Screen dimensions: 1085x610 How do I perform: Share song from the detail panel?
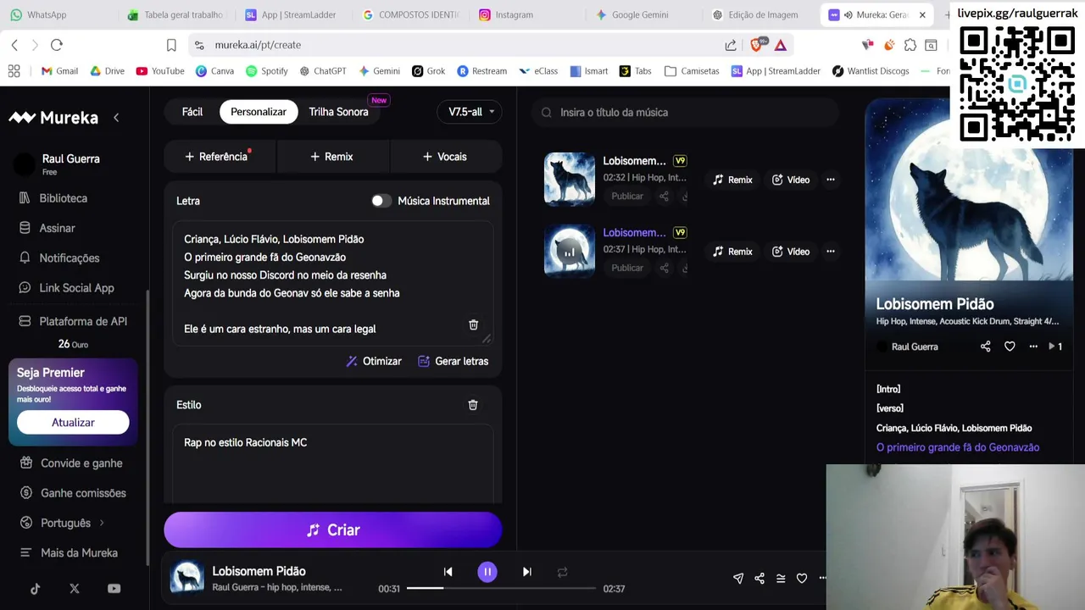coord(985,347)
